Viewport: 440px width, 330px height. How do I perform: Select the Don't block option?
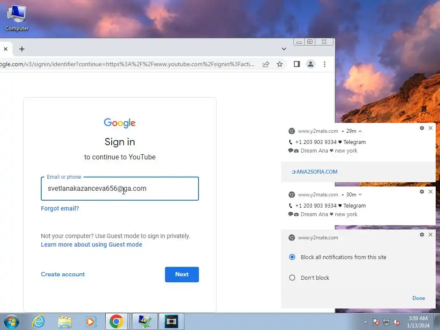pyautogui.click(x=292, y=278)
